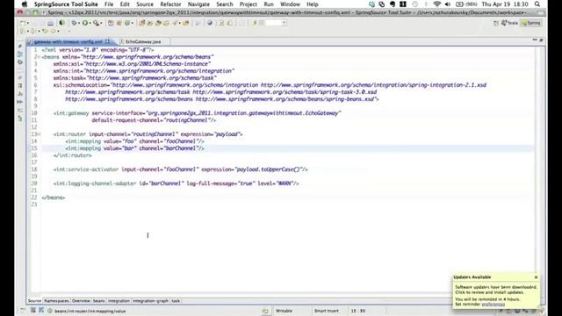Click the closing </beans> tag on line 22
The image size is (562, 316).
[54, 197]
